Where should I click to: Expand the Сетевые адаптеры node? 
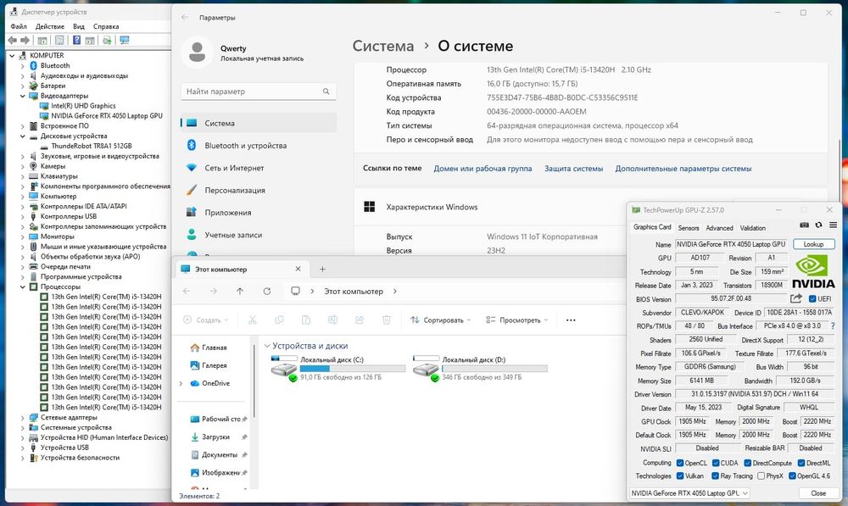coord(23,418)
